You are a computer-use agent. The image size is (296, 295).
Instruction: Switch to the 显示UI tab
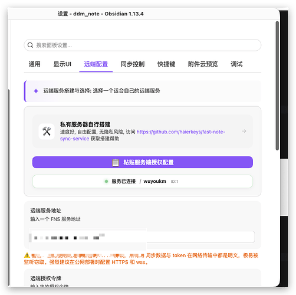(x=63, y=64)
